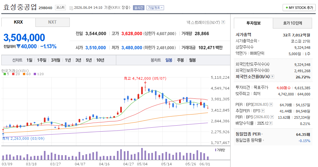Click 배당수익률 value 0.21%
Viewport: 318px width, 167px height.
point(305,124)
